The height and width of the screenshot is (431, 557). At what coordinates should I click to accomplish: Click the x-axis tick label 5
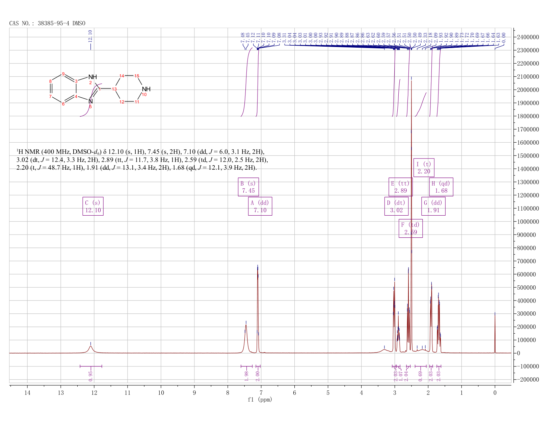click(x=328, y=392)
